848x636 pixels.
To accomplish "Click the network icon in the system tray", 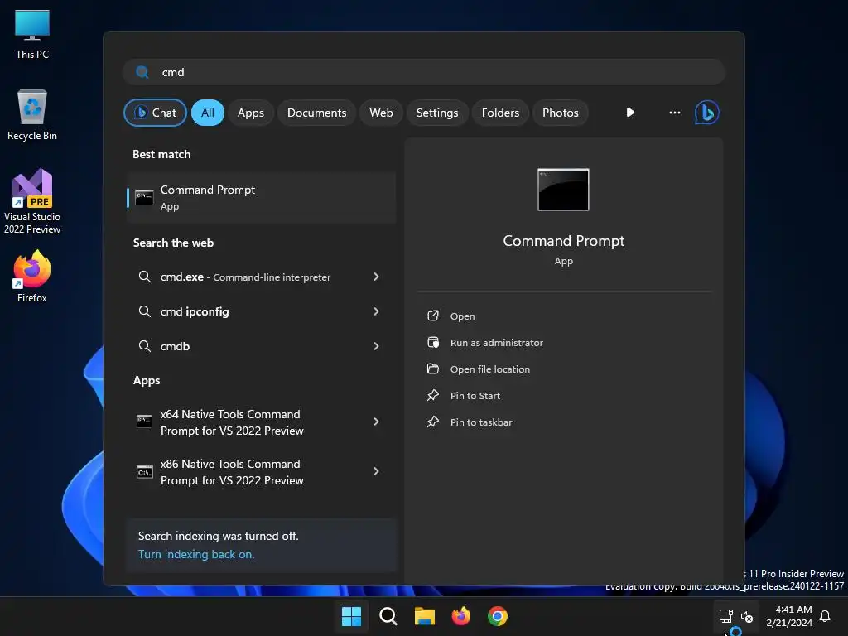I will (x=725, y=616).
